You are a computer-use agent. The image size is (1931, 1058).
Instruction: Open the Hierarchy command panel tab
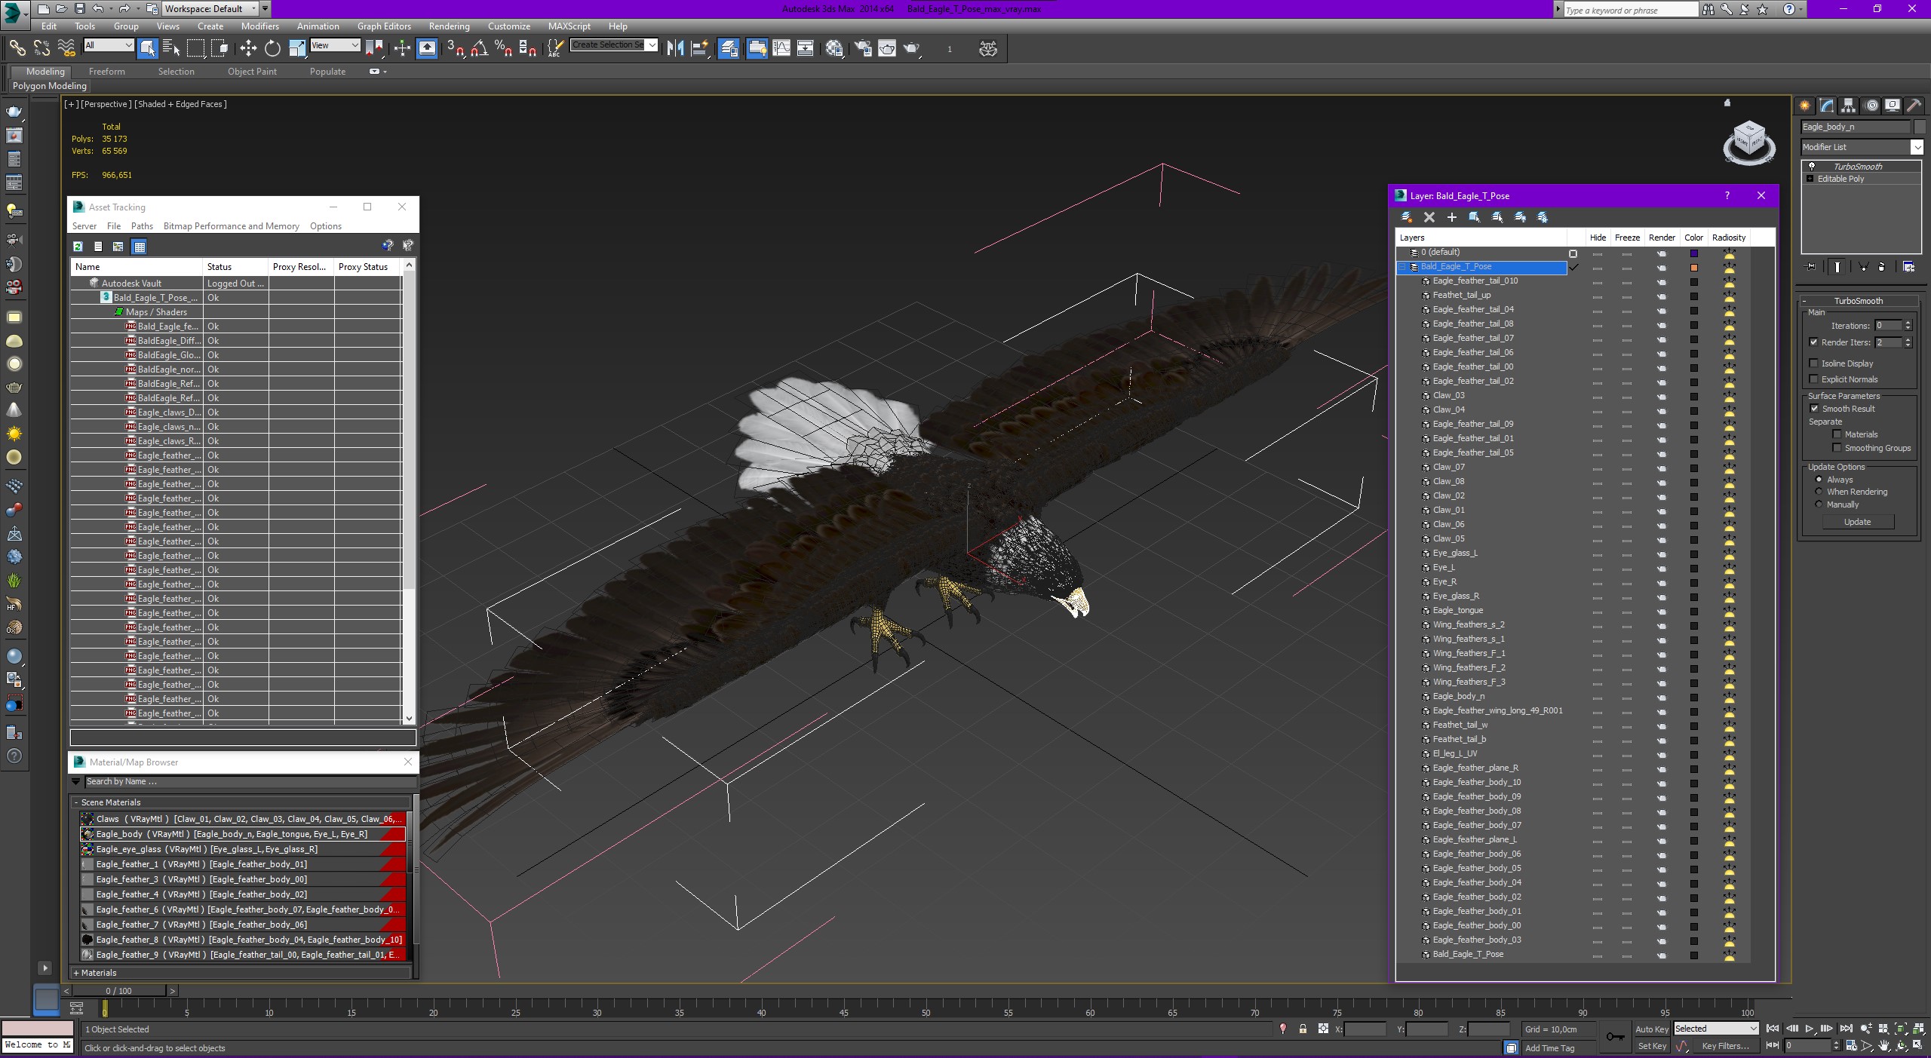click(x=1848, y=106)
